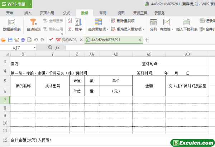Switch to the 公式 (Formulas) ribbon tab
215x147 pixels.
pos(66,12)
